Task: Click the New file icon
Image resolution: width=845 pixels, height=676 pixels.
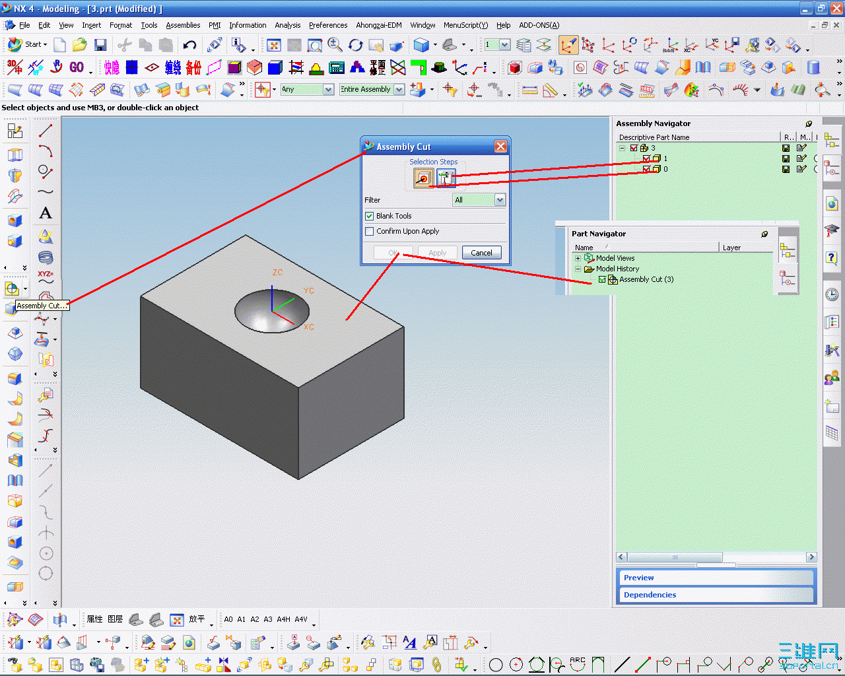Action: [x=59, y=45]
